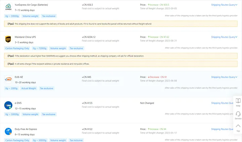Image resolution: width=242 pixels, height=142 pixels.
Task: Click the 3~5 working days text
Action: (x=24, y=42)
